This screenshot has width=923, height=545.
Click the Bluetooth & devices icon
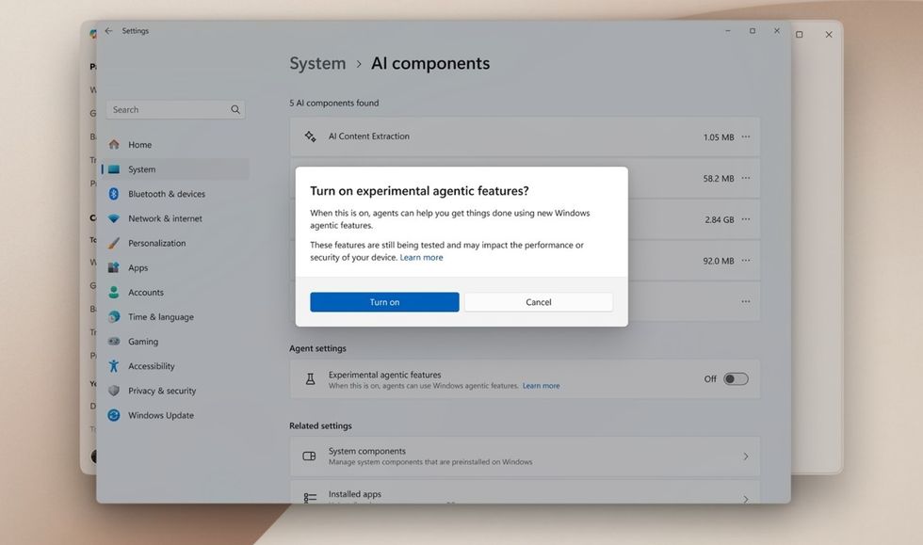tap(114, 194)
